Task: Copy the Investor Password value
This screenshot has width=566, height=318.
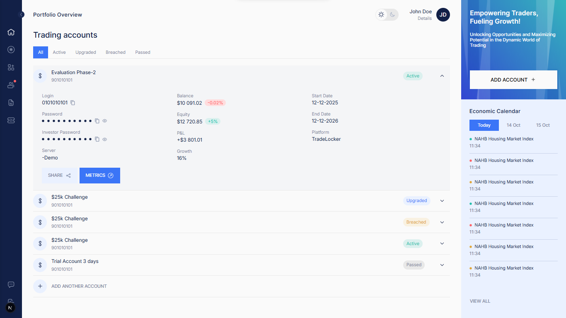Action: click(x=97, y=139)
